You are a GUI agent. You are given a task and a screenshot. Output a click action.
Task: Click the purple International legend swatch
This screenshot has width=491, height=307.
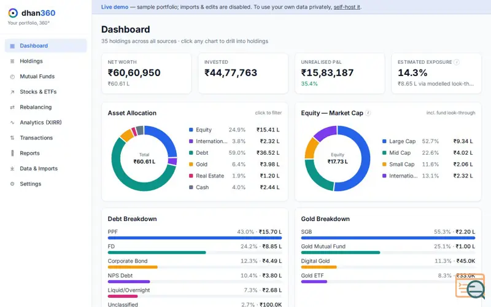tap(191, 141)
